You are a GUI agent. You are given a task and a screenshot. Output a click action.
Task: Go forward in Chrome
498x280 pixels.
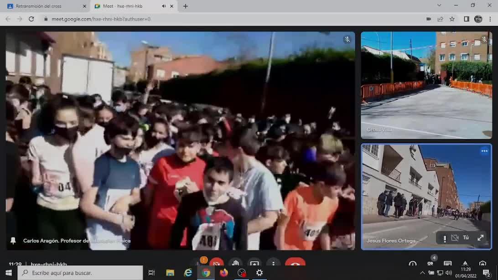pos(19,19)
